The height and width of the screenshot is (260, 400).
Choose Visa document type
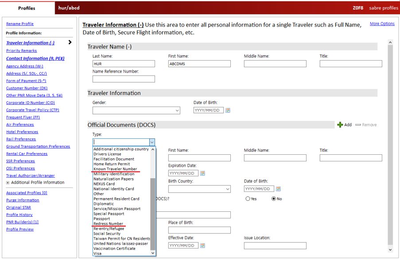tap(97, 253)
